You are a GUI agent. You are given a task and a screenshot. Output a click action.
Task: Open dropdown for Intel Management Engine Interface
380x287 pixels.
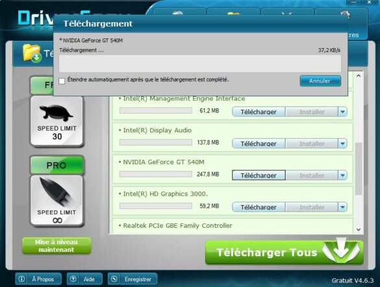coord(342,112)
